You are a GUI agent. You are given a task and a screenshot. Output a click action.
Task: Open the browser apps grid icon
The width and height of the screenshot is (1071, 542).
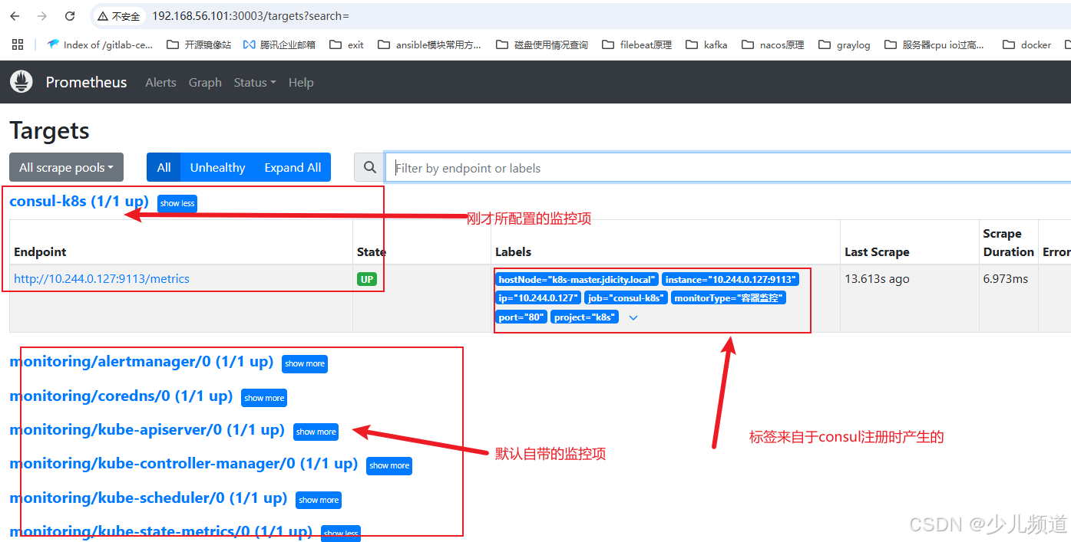click(18, 44)
